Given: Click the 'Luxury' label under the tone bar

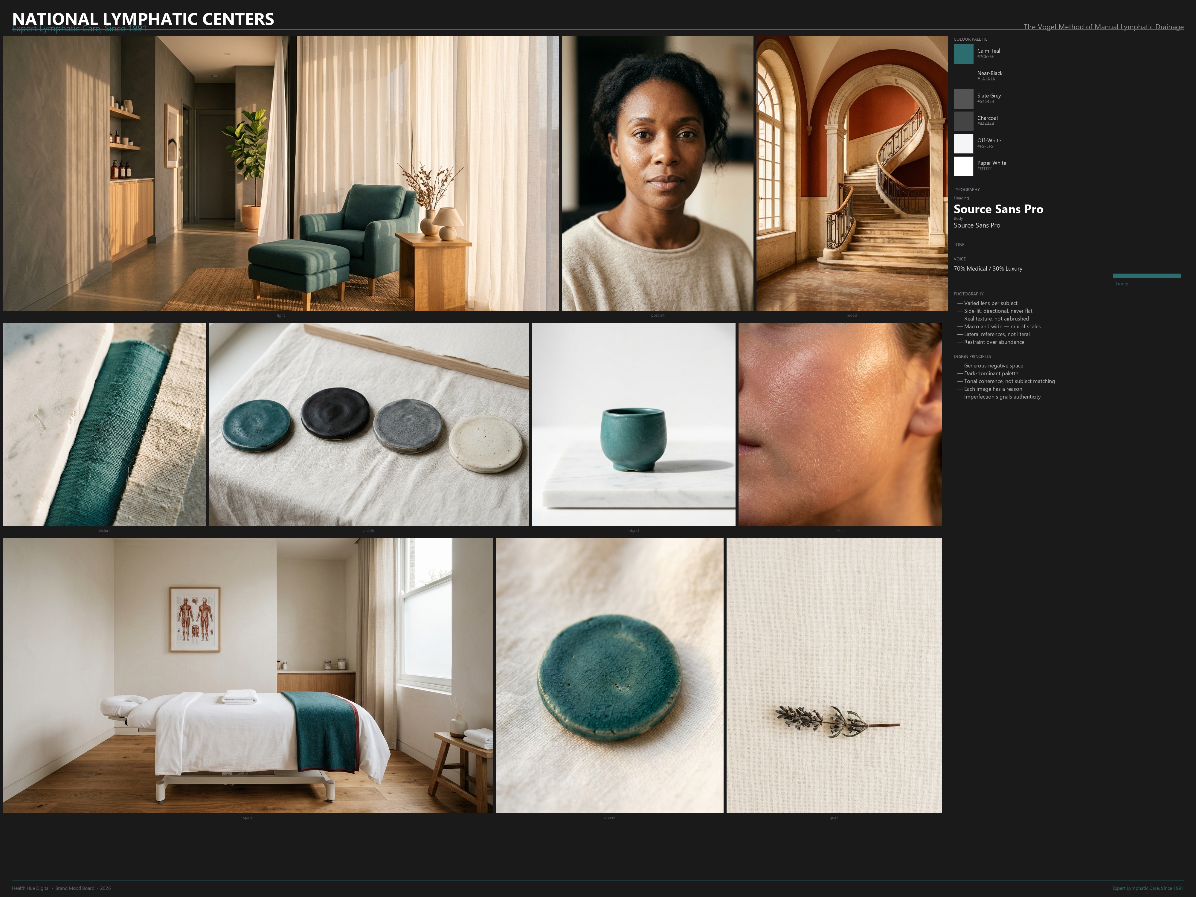Looking at the screenshot, I should [x=1121, y=283].
